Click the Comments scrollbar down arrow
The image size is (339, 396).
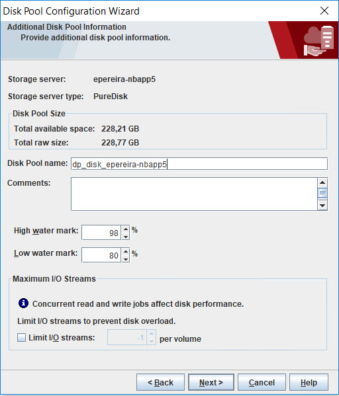(x=322, y=206)
